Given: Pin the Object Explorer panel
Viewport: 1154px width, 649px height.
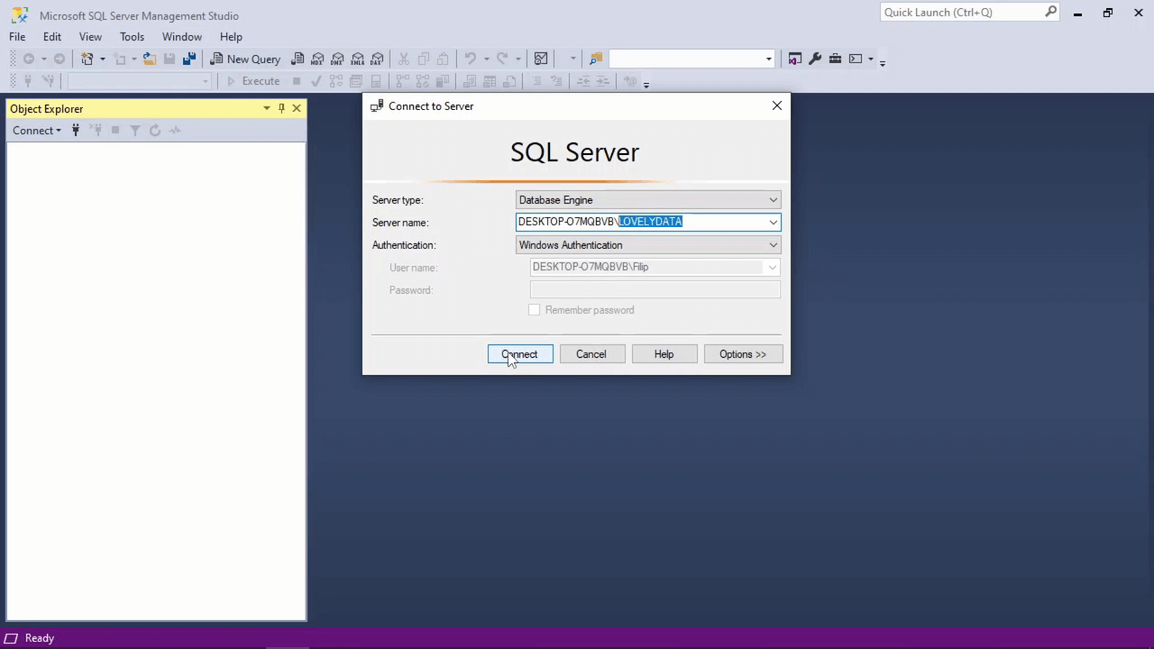Looking at the screenshot, I should (281, 108).
